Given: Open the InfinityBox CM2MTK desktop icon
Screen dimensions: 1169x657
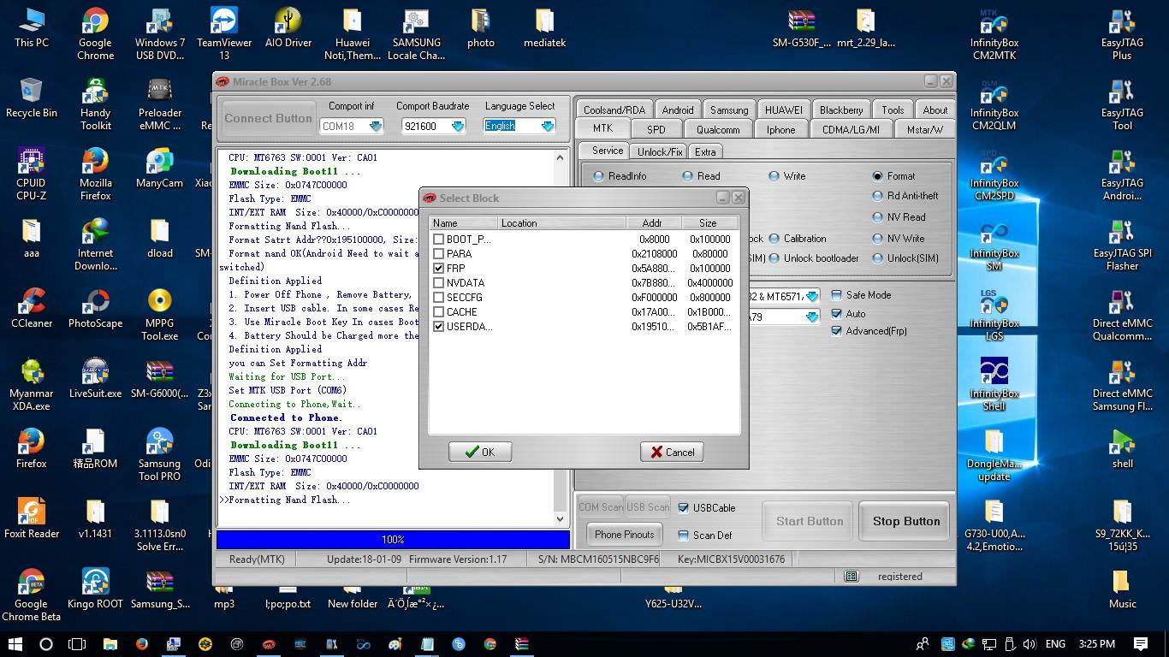Looking at the screenshot, I should pos(994,35).
